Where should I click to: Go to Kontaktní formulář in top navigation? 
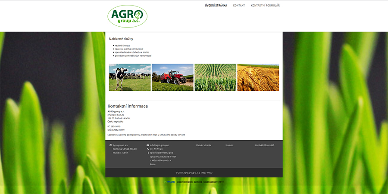coord(265,6)
